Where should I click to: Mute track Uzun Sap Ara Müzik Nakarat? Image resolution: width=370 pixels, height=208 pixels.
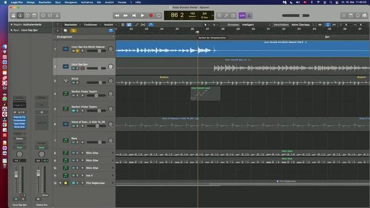point(73,51)
